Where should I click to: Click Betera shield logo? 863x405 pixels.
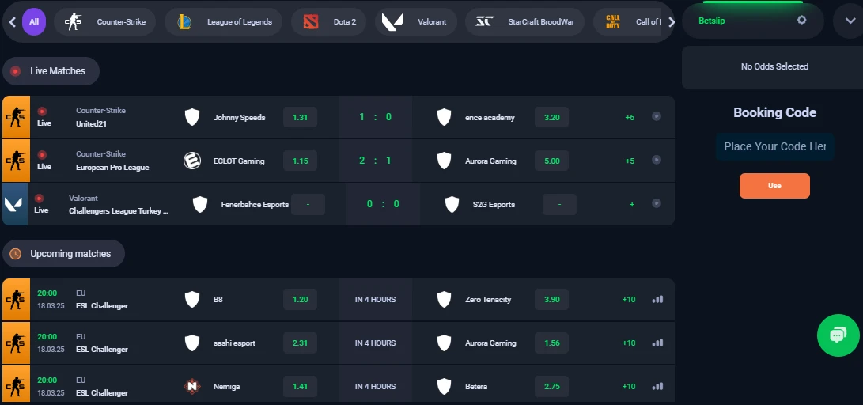point(445,386)
